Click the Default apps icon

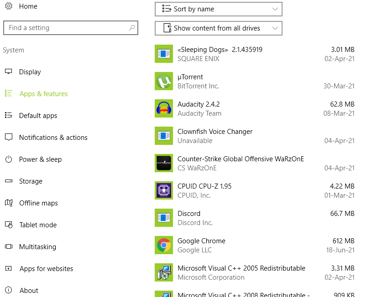pos(8,115)
